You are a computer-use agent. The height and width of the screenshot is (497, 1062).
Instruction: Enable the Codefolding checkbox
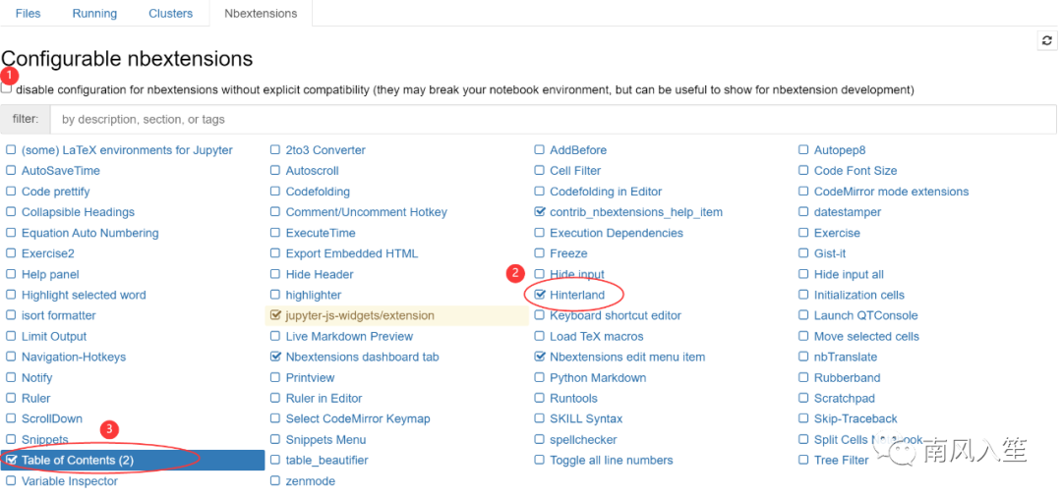pyautogui.click(x=275, y=192)
